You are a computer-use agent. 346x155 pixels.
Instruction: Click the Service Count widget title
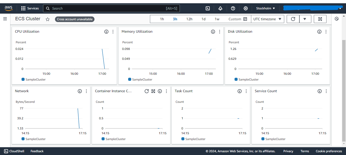(x=266, y=91)
